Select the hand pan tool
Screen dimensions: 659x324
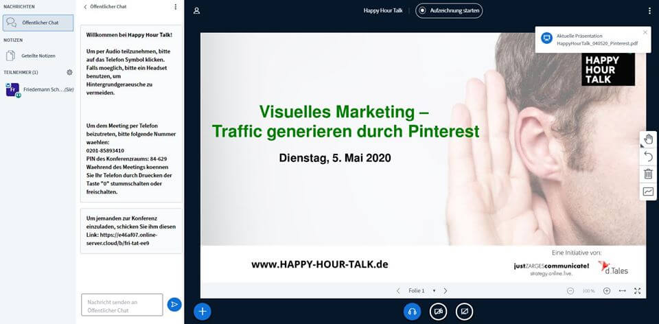coord(648,139)
